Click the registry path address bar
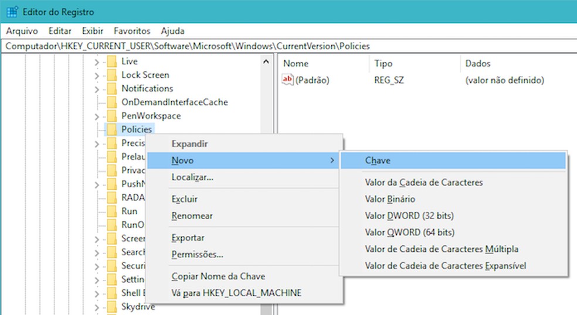This screenshot has width=577, height=315. point(287,46)
